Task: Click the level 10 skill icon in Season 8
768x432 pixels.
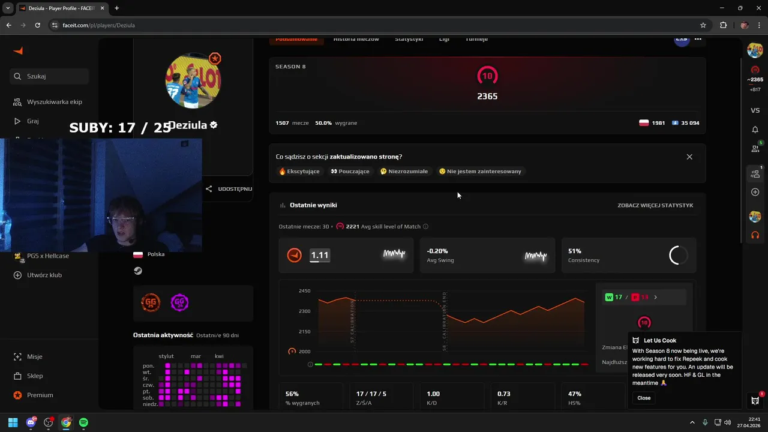Action: [487, 76]
